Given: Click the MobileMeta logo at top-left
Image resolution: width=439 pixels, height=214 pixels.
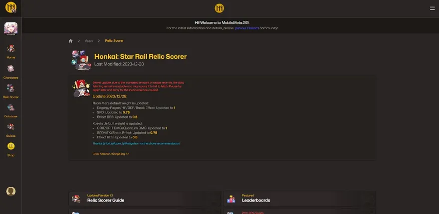Looking at the screenshot, I should [10, 8].
